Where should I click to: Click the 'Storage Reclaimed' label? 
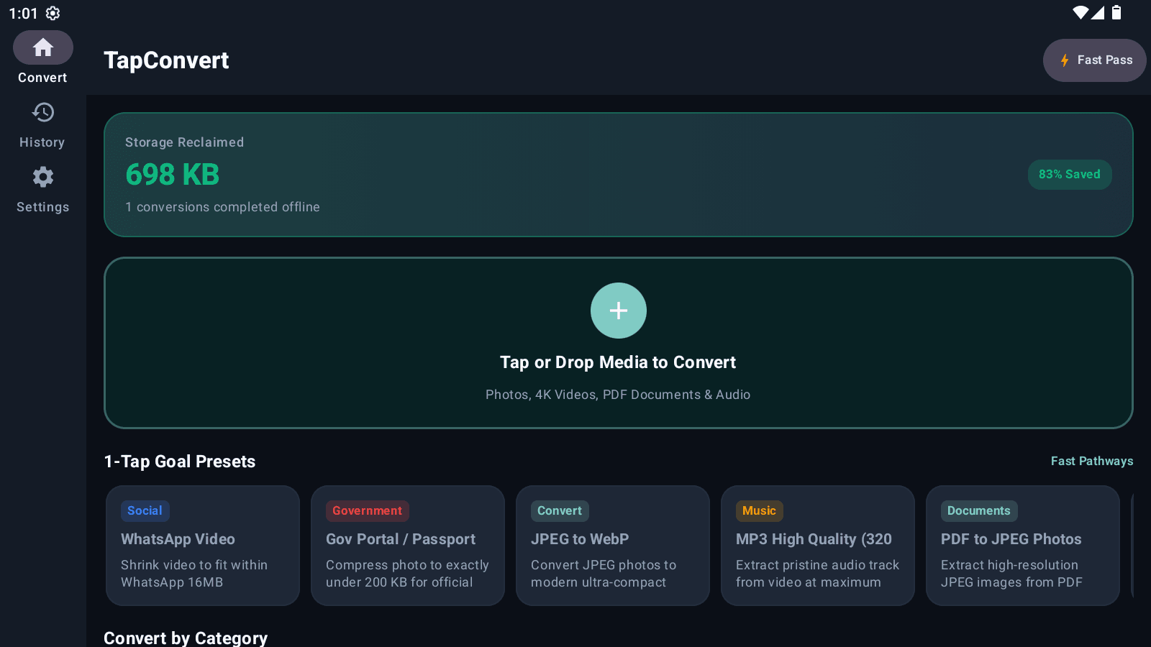tap(184, 142)
